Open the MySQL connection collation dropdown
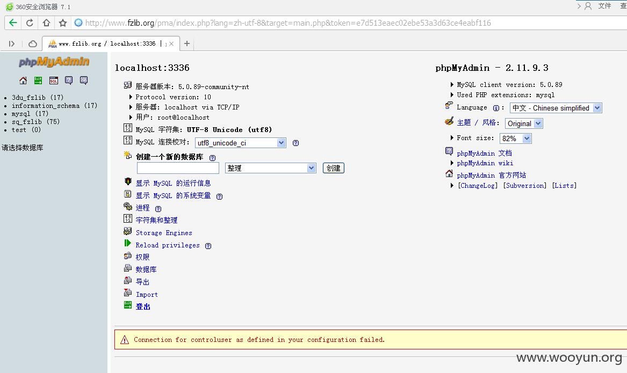627x373 pixels. click(x=240, y=143)
